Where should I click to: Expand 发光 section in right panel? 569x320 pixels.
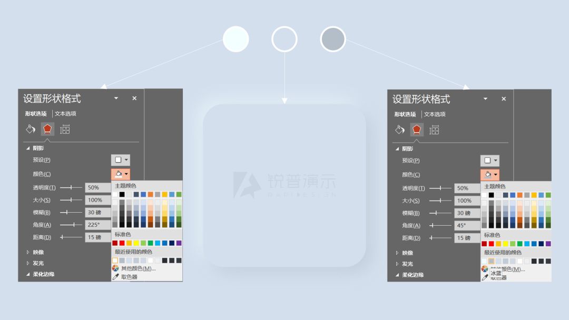point(397,264)
